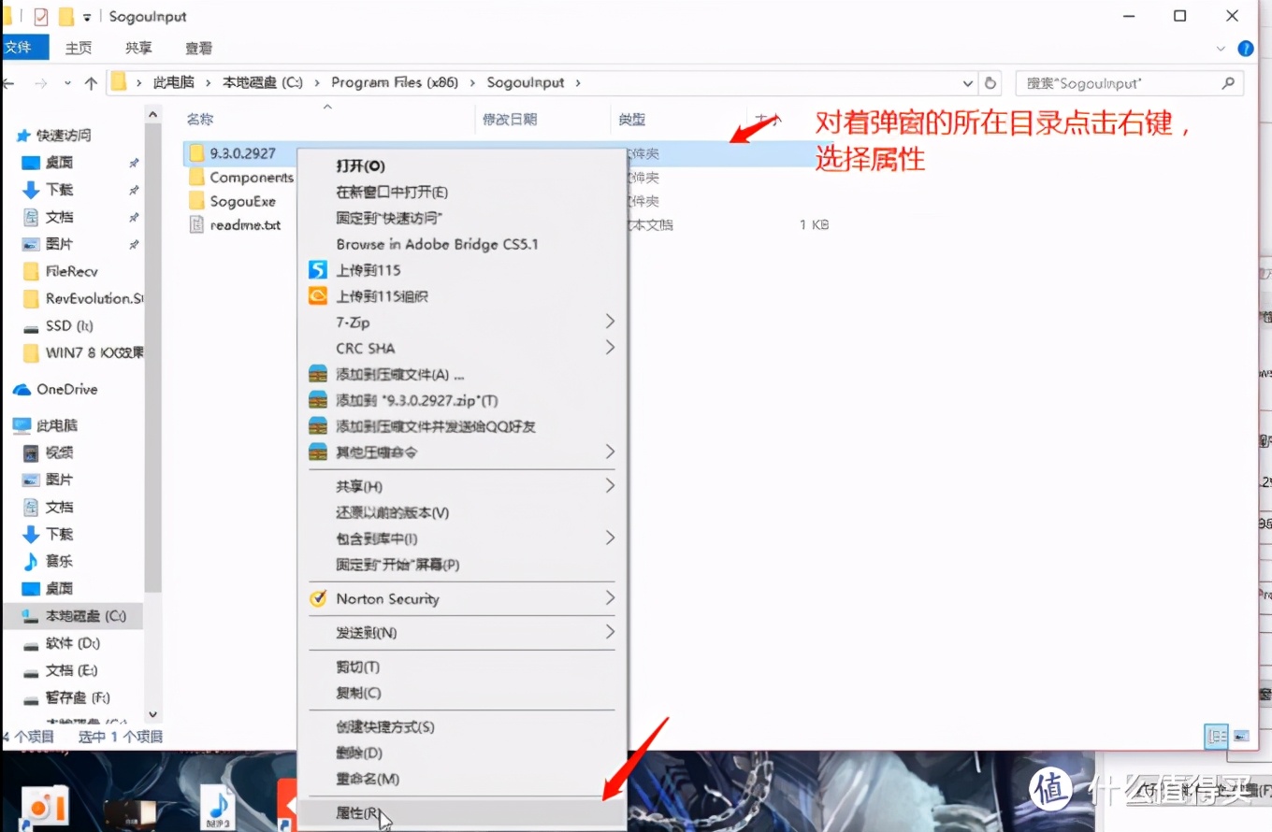Image resolution: width=1272 pixels, height=832 pixels.
Task: Open the address bar dropdown chevron
Action: click(x=968, y=82)
